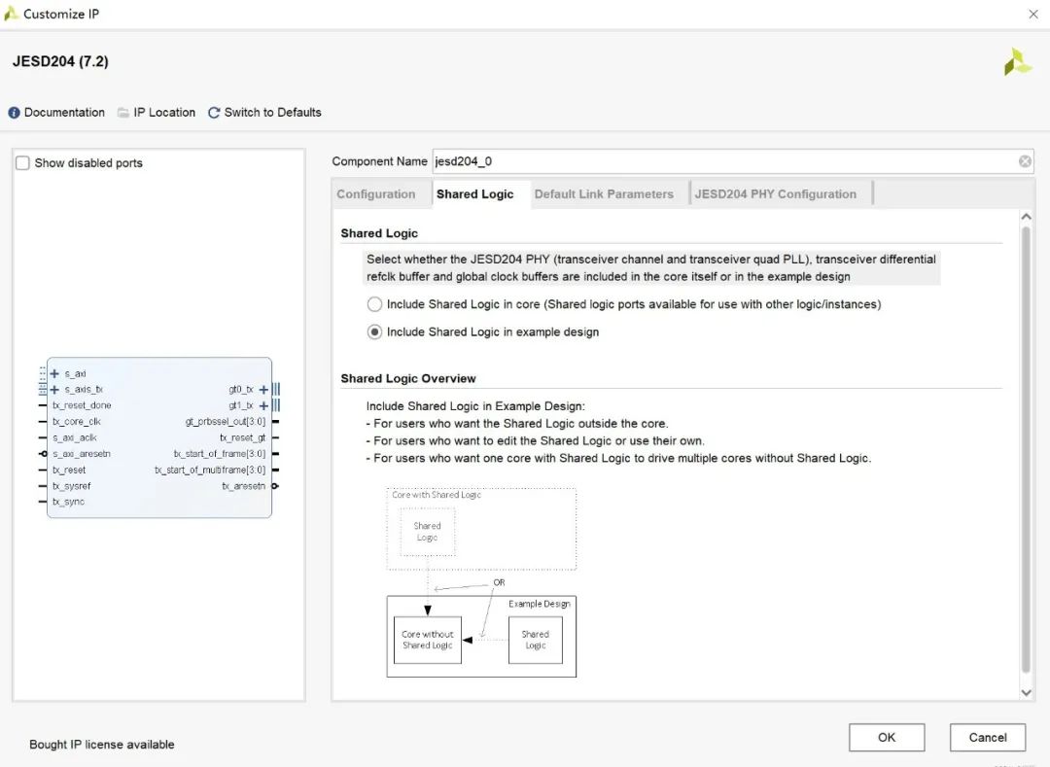Click the tx_start_of_multiframe[3:0] port label
The width and height of the screenshot is (1050, 767).
coord(210,470)
